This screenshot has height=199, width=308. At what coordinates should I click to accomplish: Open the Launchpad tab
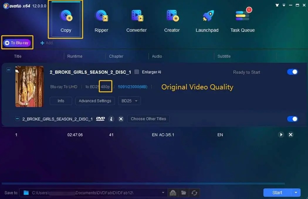207,21
